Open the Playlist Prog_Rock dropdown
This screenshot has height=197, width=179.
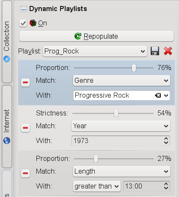[x=95, y=51]
